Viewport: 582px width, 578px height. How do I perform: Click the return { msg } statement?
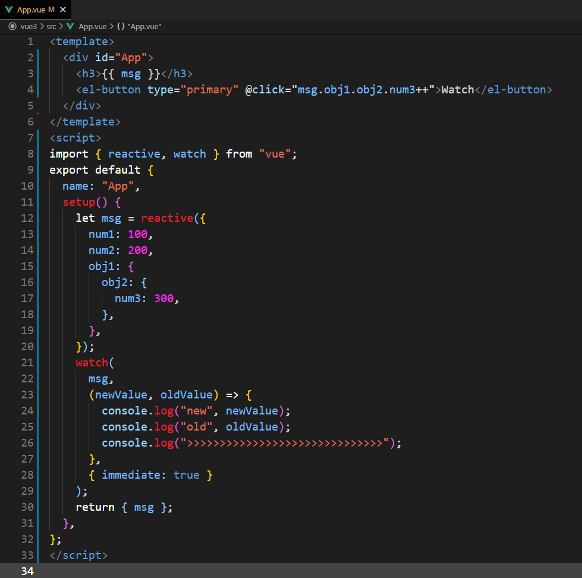(x=124, y=507)
